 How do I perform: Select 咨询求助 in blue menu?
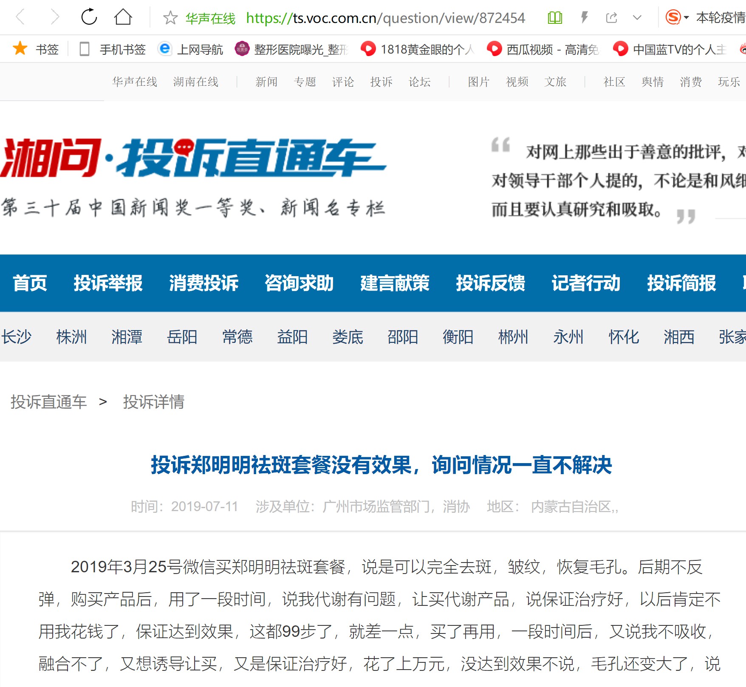point(299,283)
